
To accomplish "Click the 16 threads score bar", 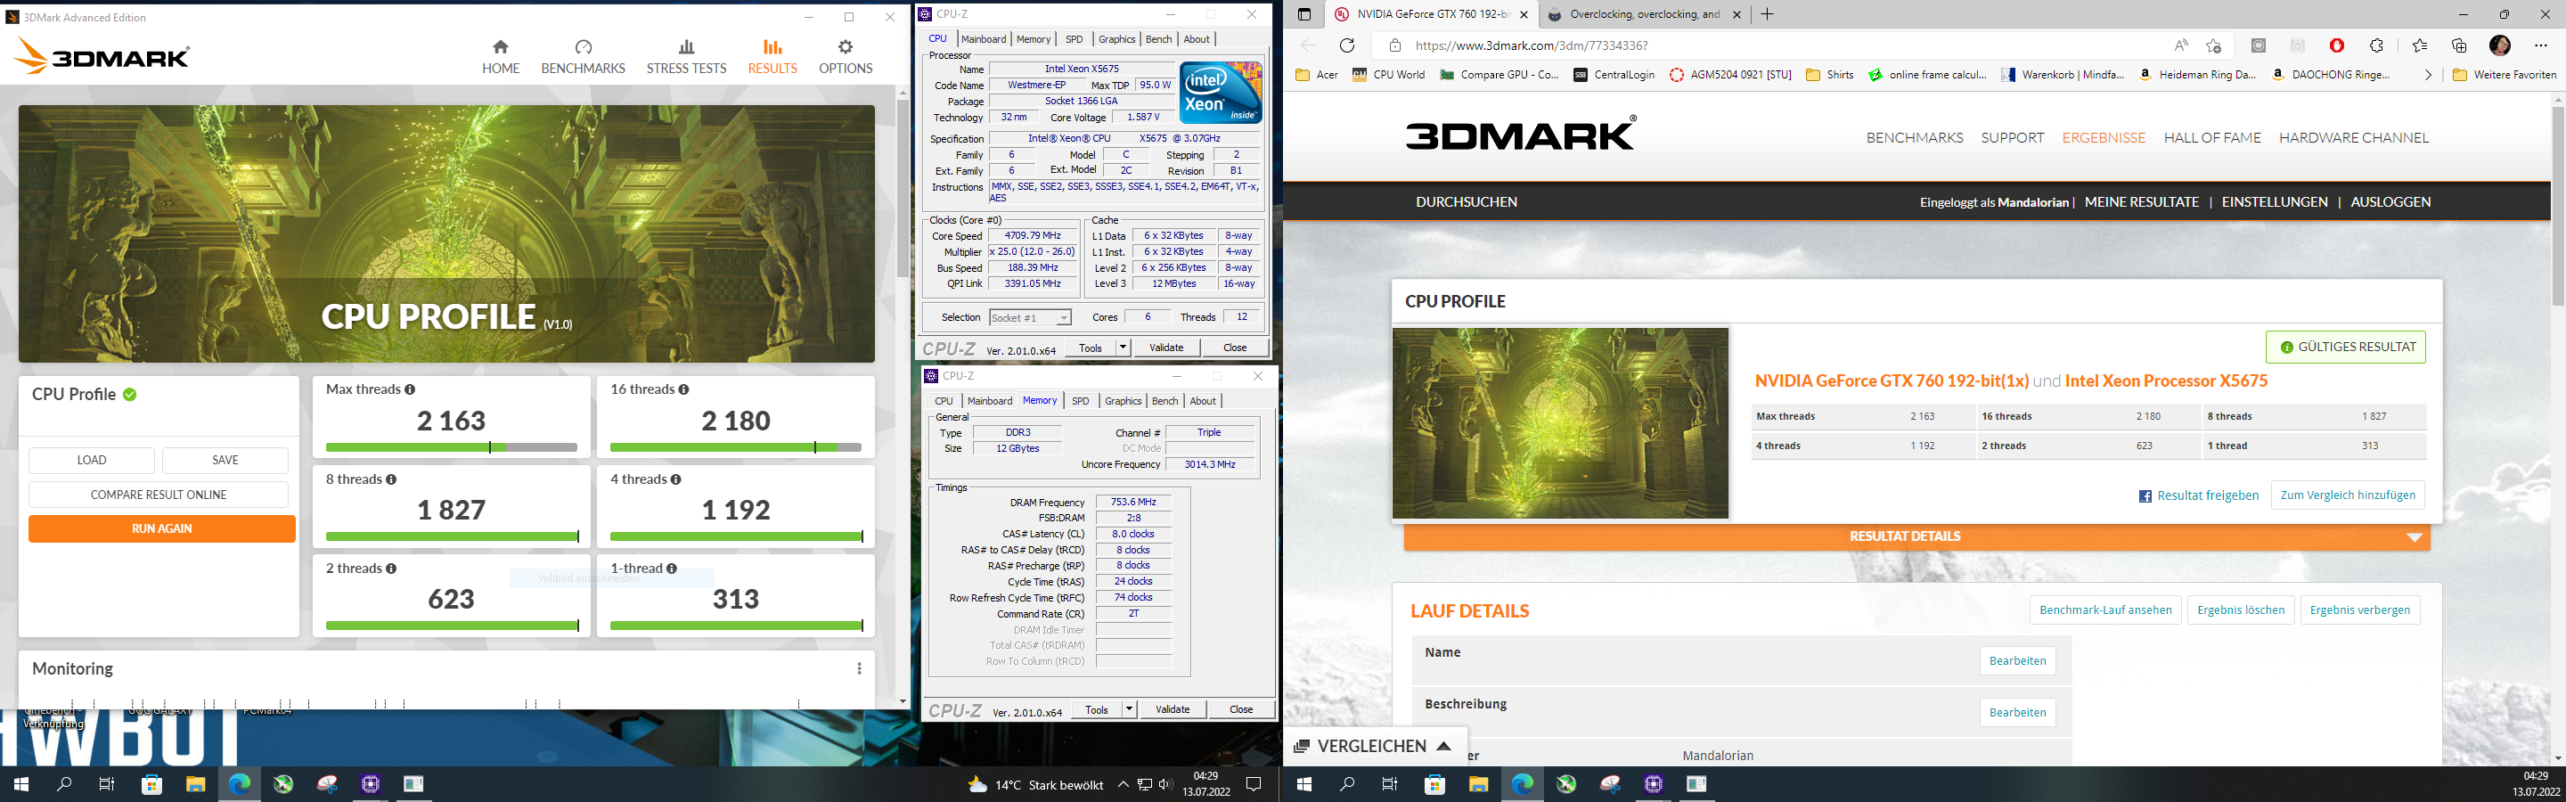I will (x=735, y=447).
